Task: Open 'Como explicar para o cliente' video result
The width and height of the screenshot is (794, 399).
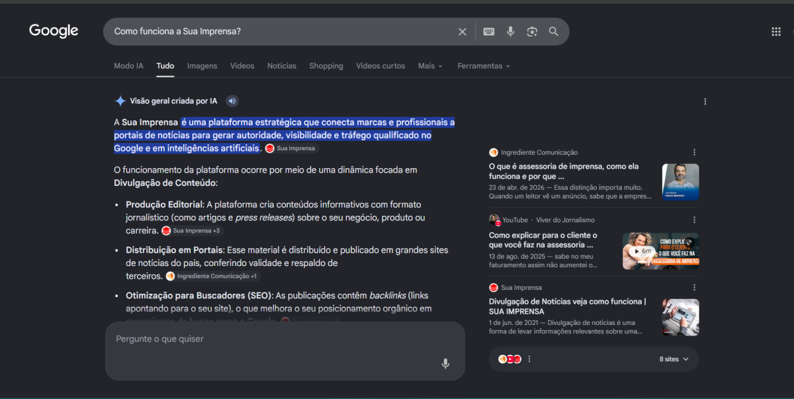Action: 543,240
